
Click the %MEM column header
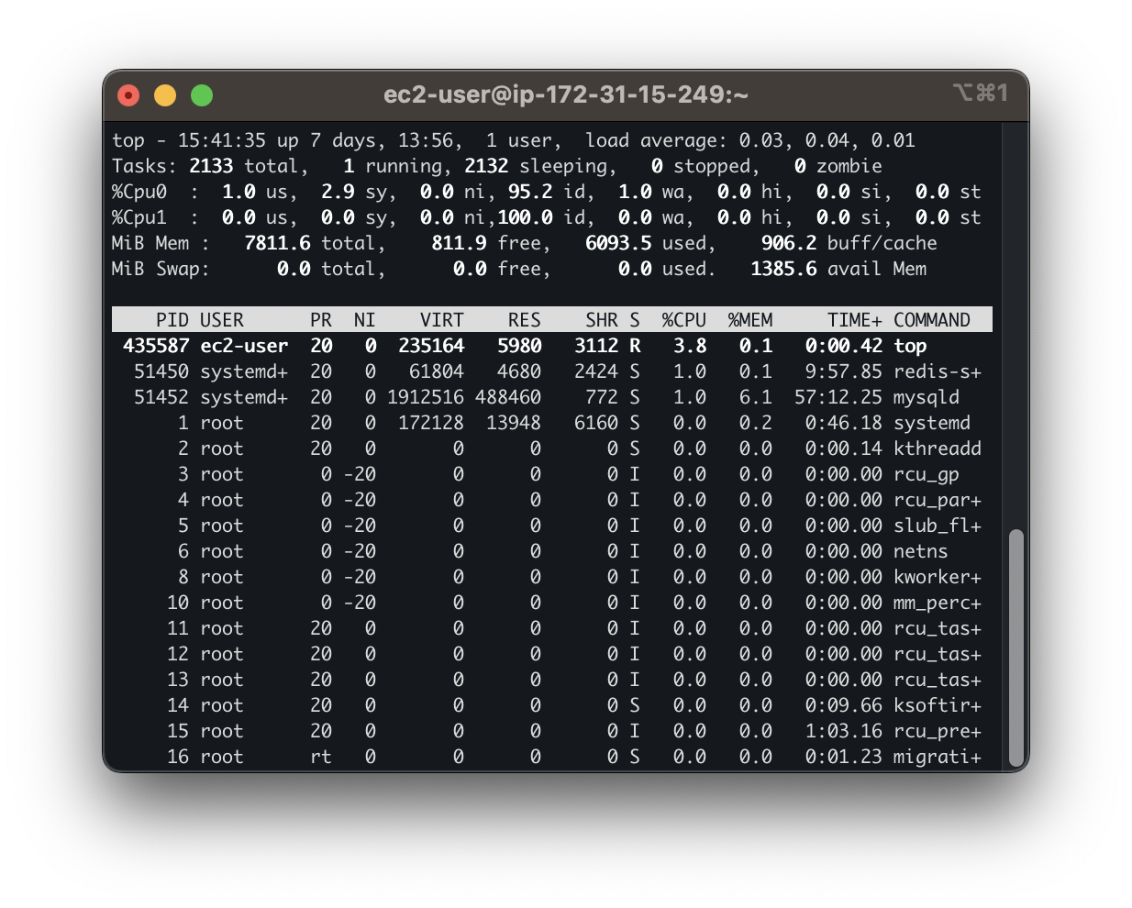[x=750, y=319]
